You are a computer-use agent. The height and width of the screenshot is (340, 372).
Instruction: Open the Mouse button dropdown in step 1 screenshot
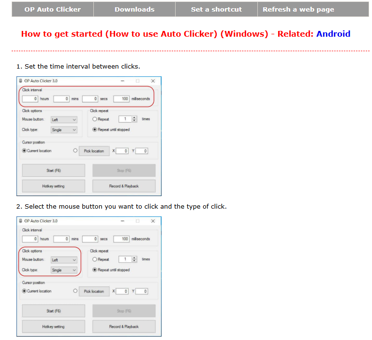tap(64, 120)
